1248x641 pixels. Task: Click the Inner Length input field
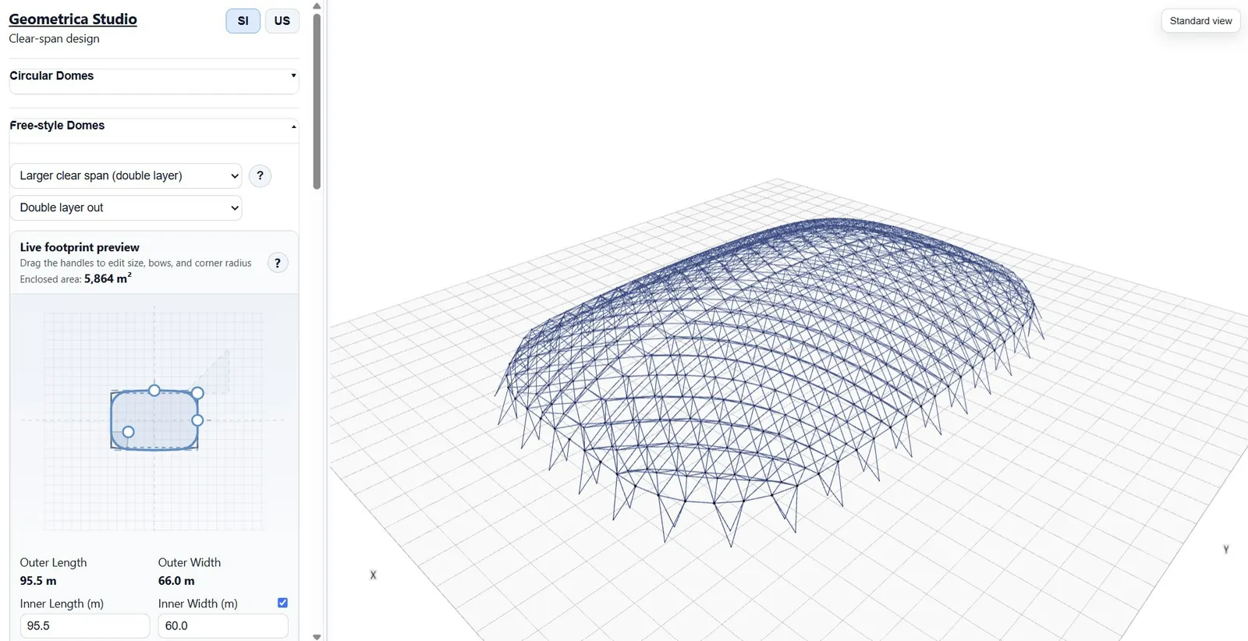(x=85, y=625)
